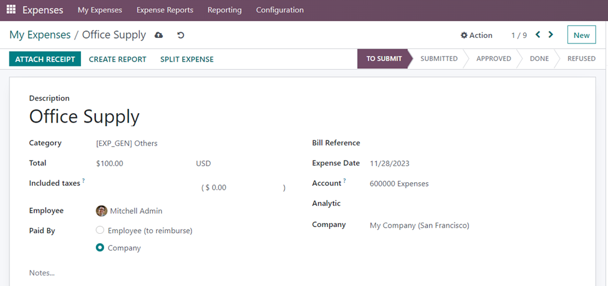
Task: Open the Configuration menu
Action: (x=280, y=10)
